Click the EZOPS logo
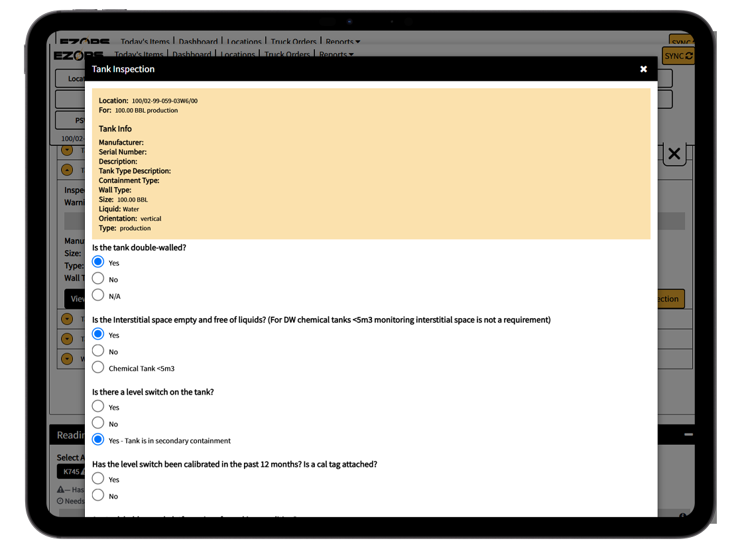 coord(78,56)
